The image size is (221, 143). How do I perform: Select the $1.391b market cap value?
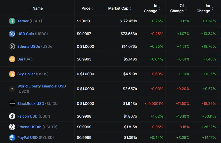[x=130, y=138]
